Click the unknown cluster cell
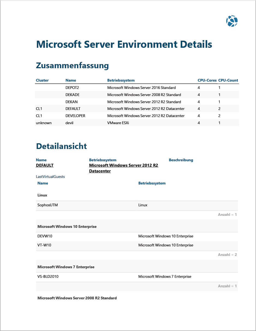This screenshot has height=331, width=256. click(x=44, y=123)
